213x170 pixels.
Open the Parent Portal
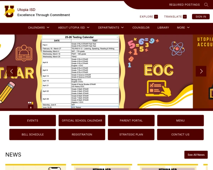131,120
